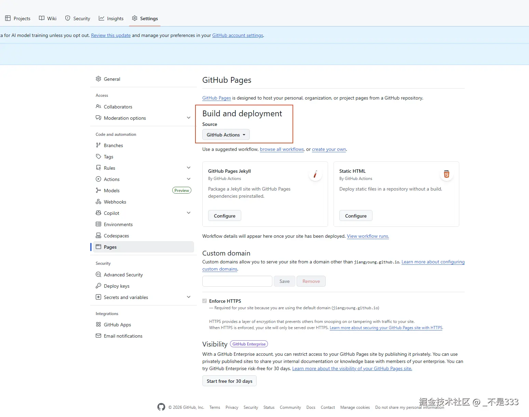Click Start free for 30 days
The image size is (529, 417).
click(x=229, y=381)
